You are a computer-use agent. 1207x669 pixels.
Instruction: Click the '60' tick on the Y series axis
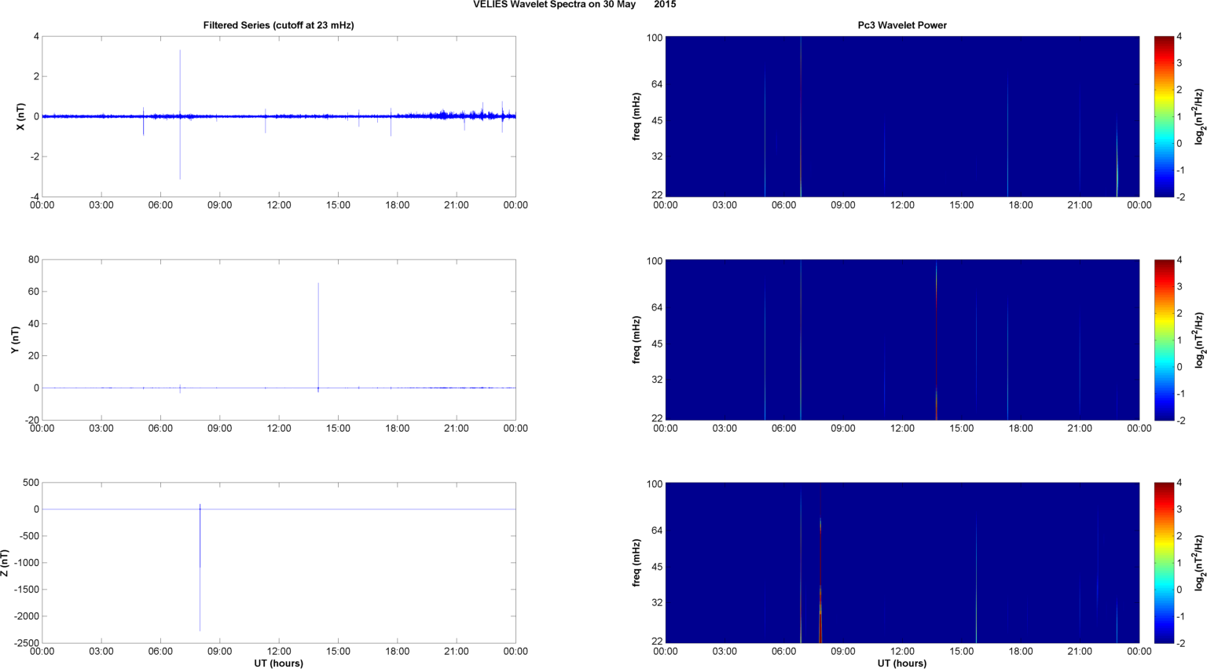(x=34, y=292)
